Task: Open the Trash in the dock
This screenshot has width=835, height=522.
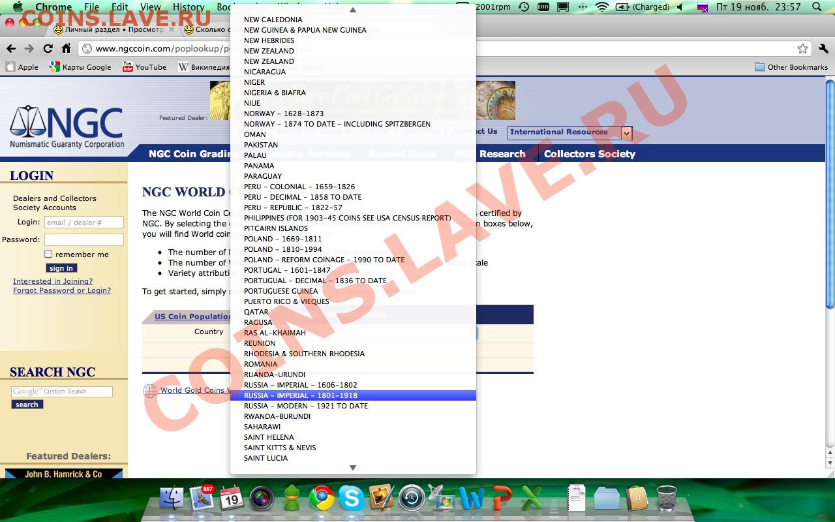Action: coord(667,499)
